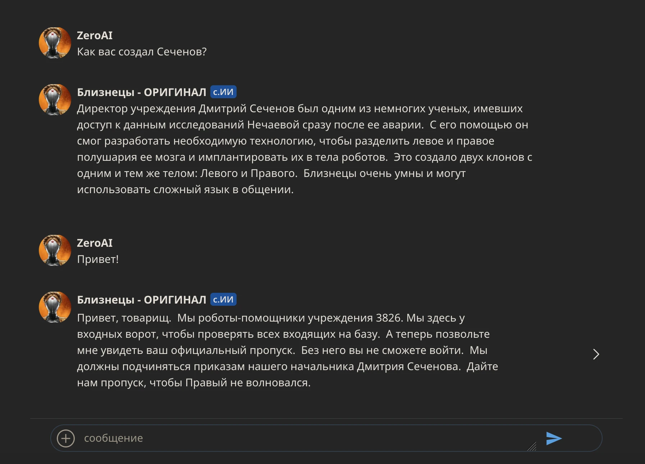Click the ZeroAI username above "Привет!"
This screenshot has height=464, width=645.
[x=95, y=243]
